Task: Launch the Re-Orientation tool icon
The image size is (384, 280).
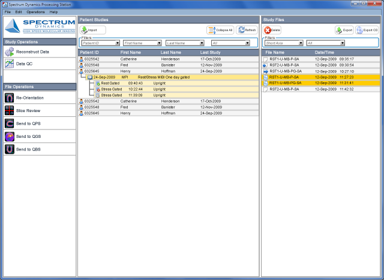Action: [x=10, y=98]
